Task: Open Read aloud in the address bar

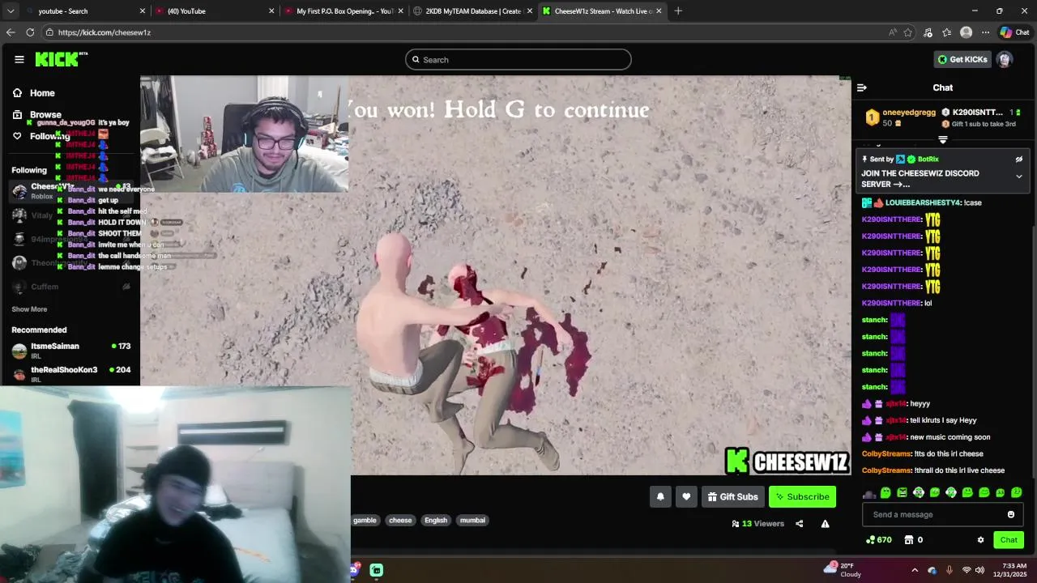Action: [x=892, y=32]
